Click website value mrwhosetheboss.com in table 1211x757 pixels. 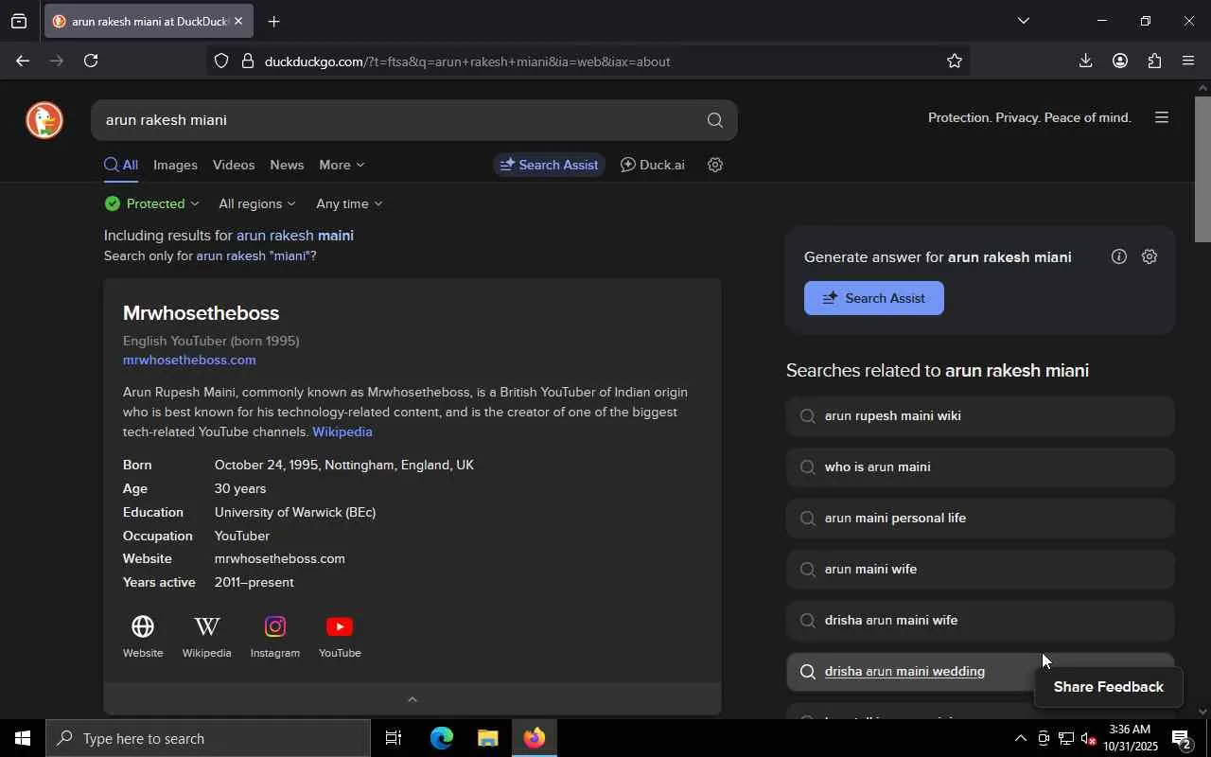[x=280, y=559]
